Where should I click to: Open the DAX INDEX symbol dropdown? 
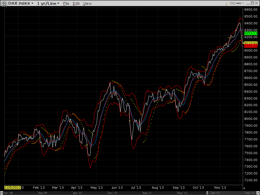[21, 3]
